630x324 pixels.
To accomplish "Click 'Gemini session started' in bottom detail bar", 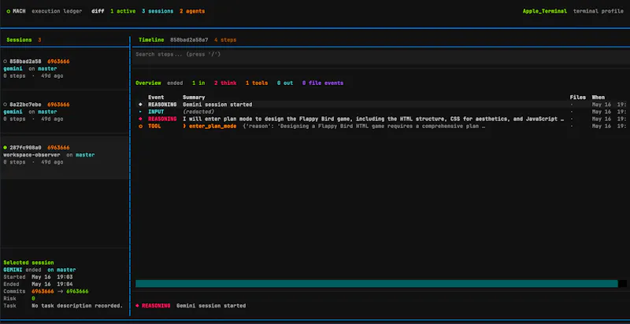I will (211, 306).
